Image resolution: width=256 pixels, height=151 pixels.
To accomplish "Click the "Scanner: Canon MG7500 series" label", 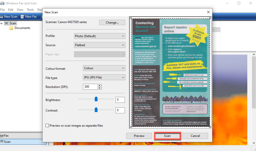I will pos(66,22).
